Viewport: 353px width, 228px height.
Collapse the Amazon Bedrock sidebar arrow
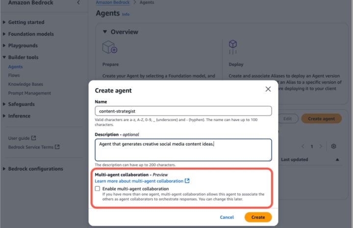78,2
